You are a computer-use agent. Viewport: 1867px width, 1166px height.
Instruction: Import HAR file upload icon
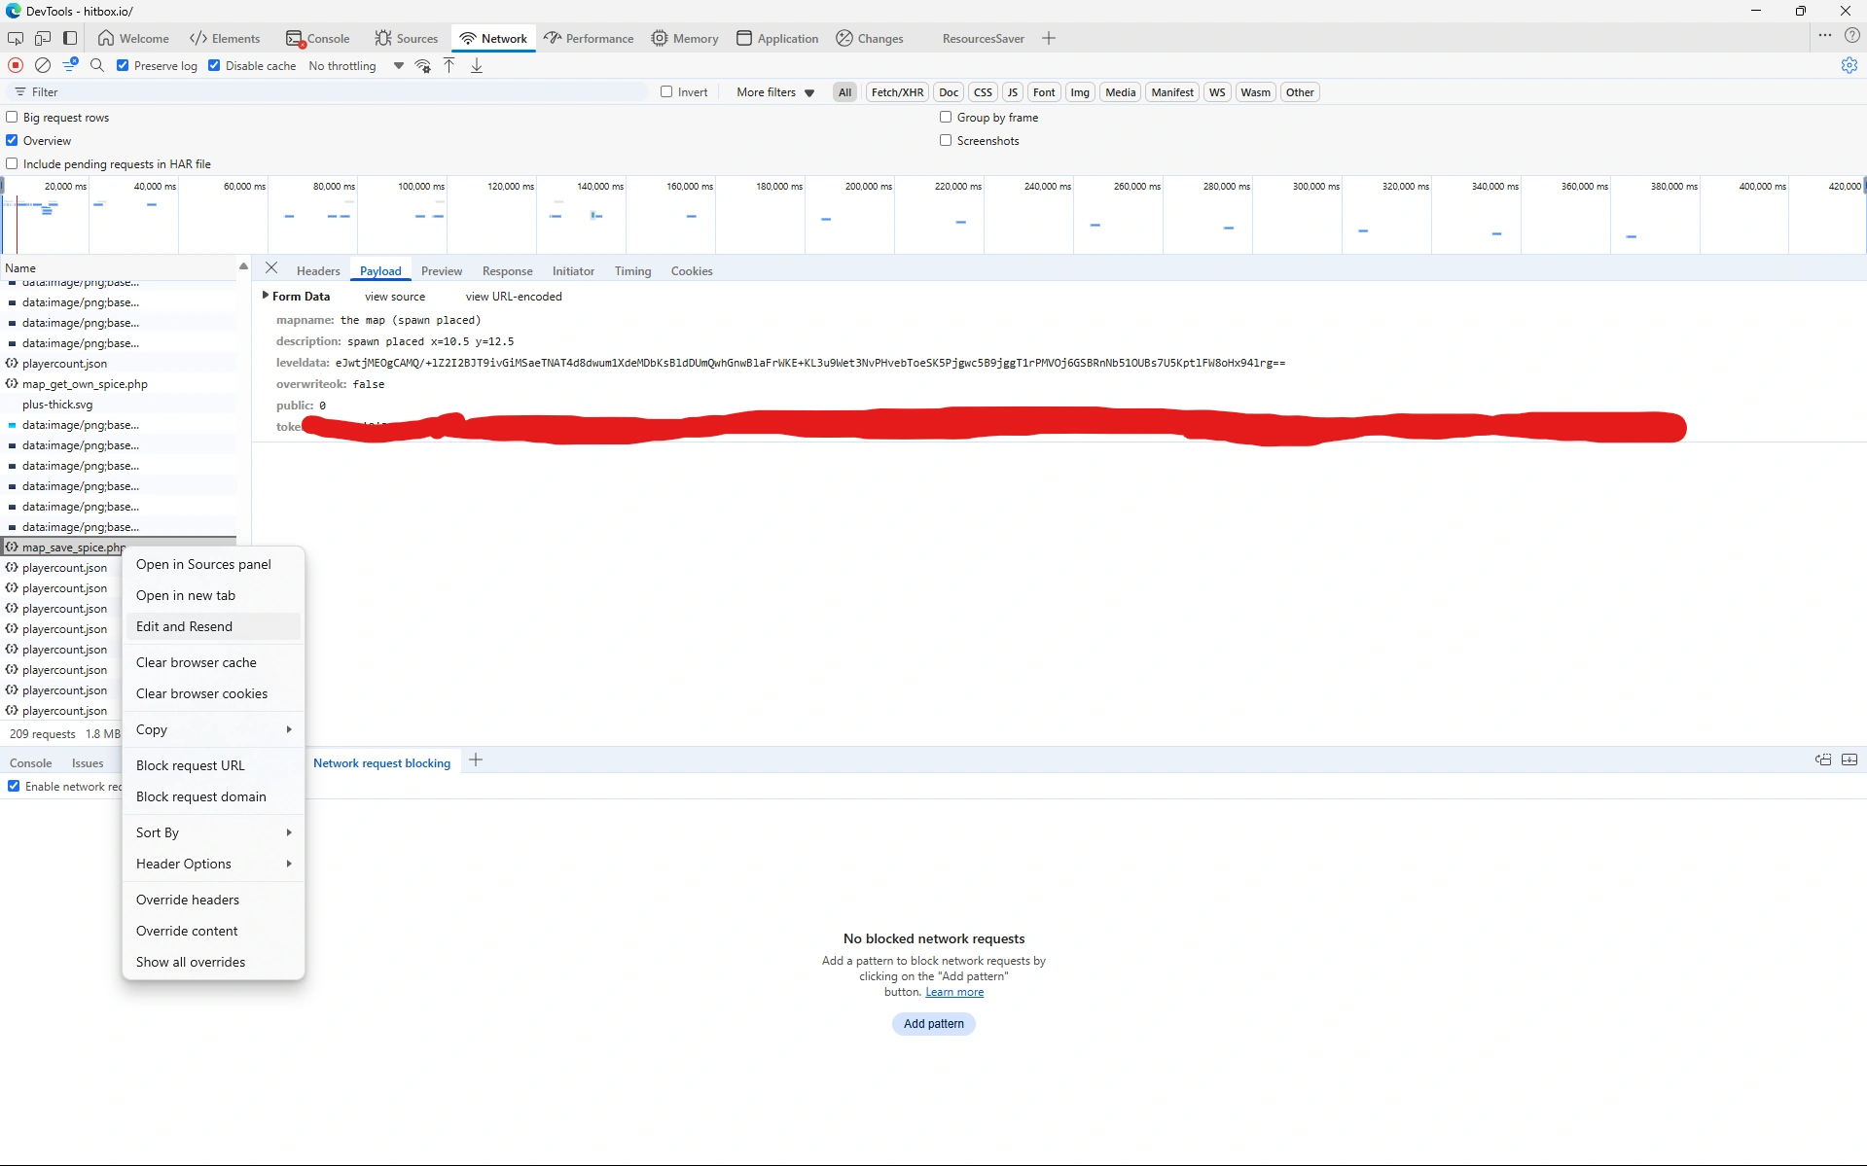449,65
